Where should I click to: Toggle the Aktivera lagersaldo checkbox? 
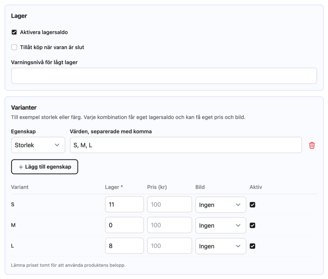pos(14,32)
